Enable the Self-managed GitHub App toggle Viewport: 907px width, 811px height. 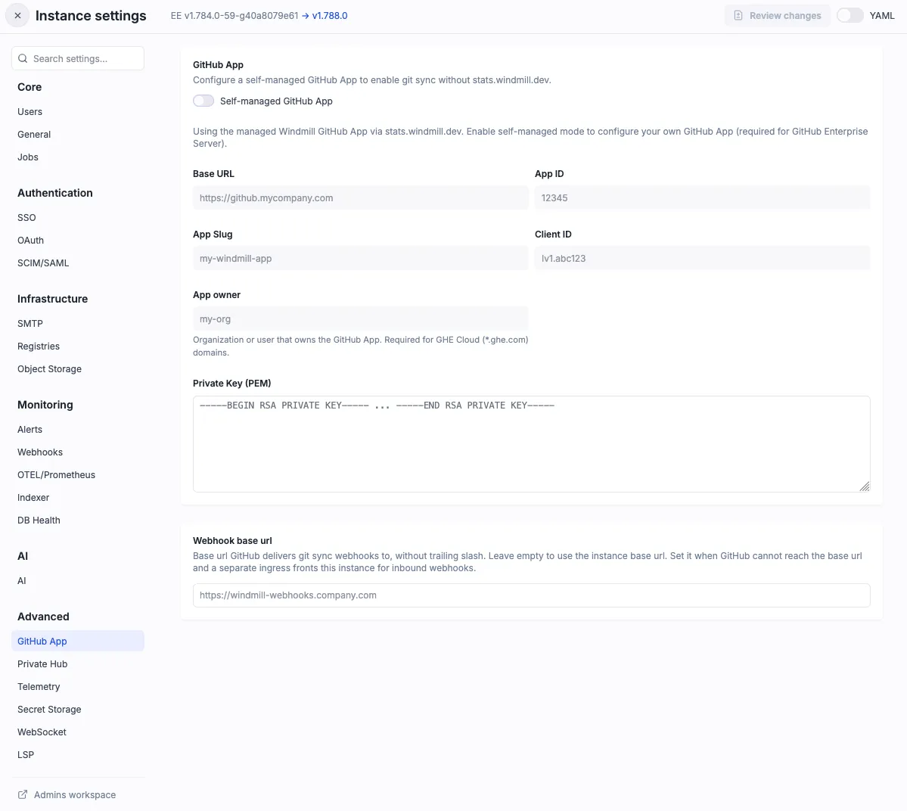pos(203,101)
